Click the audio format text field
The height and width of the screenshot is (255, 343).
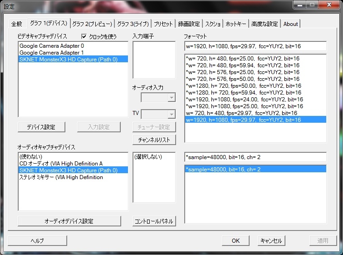tap(255, 157)
